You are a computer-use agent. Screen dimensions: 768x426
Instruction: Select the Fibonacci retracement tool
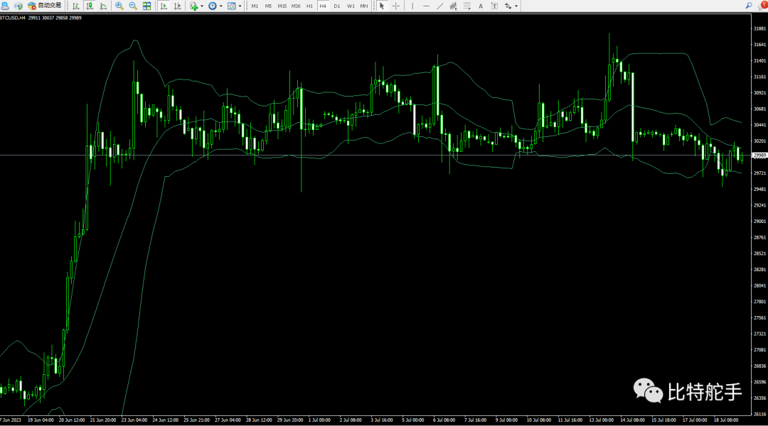coord(467,6)
